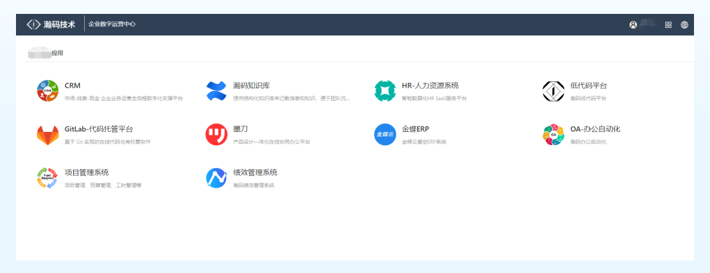Open the CRM app icon
This screenshot has width=710, height=273.
(x=47, y=91)
